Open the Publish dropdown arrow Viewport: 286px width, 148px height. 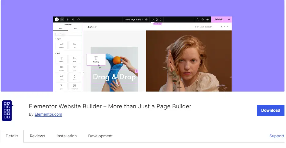229,20
